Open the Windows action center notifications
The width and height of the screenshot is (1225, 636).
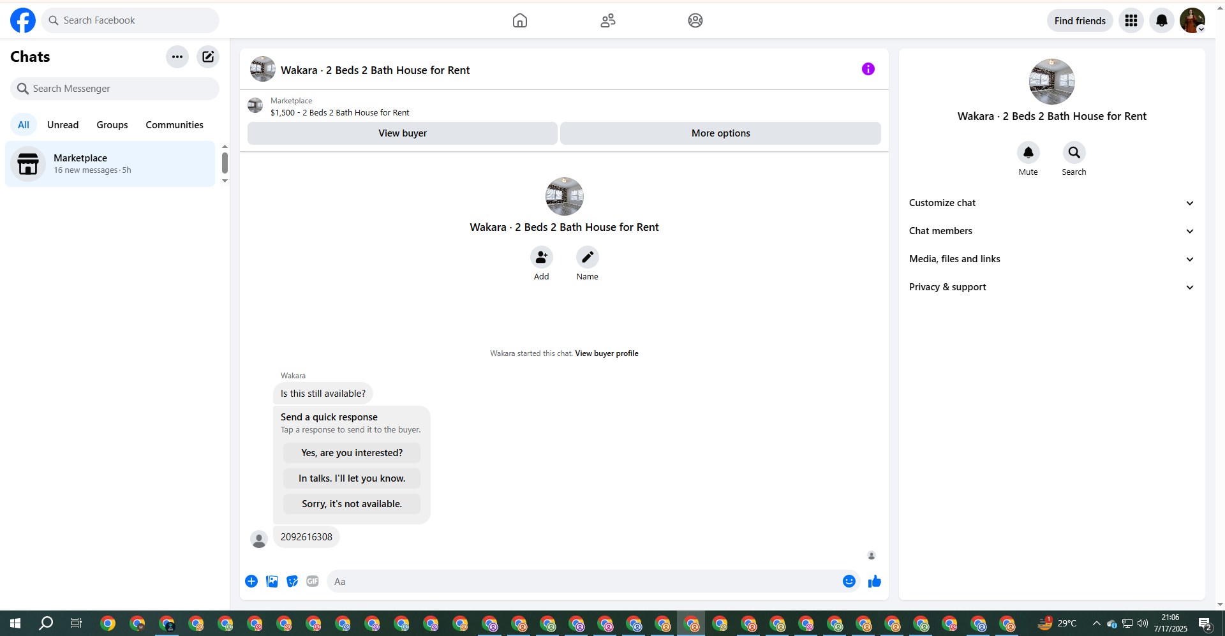click(x=1205, y=623)
